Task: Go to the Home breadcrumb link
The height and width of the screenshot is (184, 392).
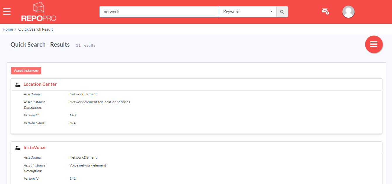Action: [x=8, y=29]
